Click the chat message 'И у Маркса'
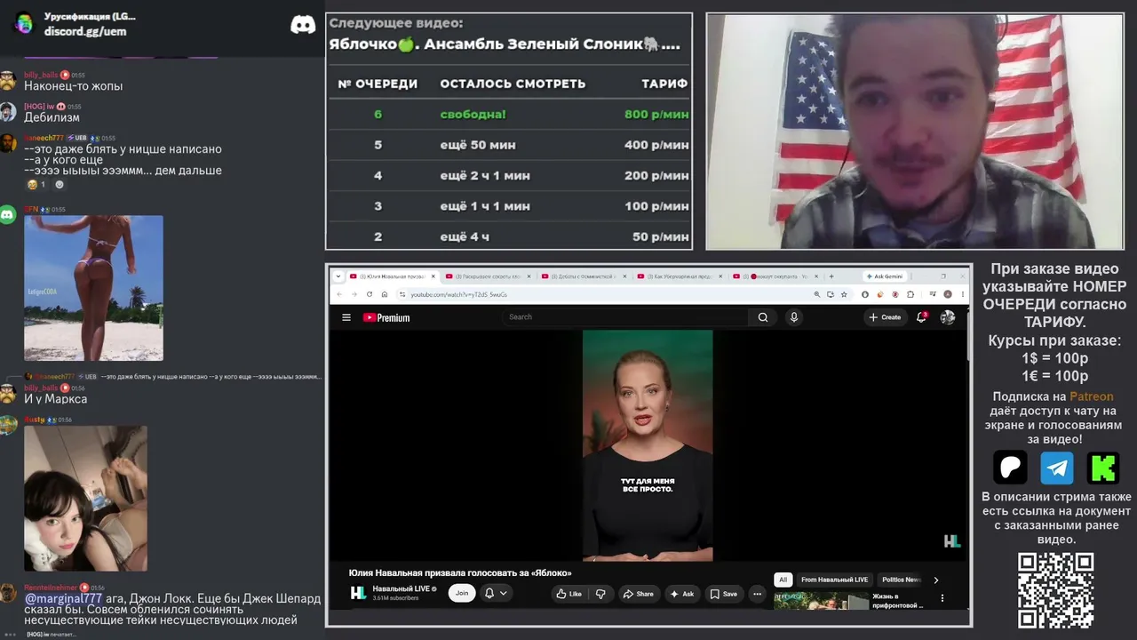Image resolution: width=1137 pixels, height=640 pixels. point(55,399)
